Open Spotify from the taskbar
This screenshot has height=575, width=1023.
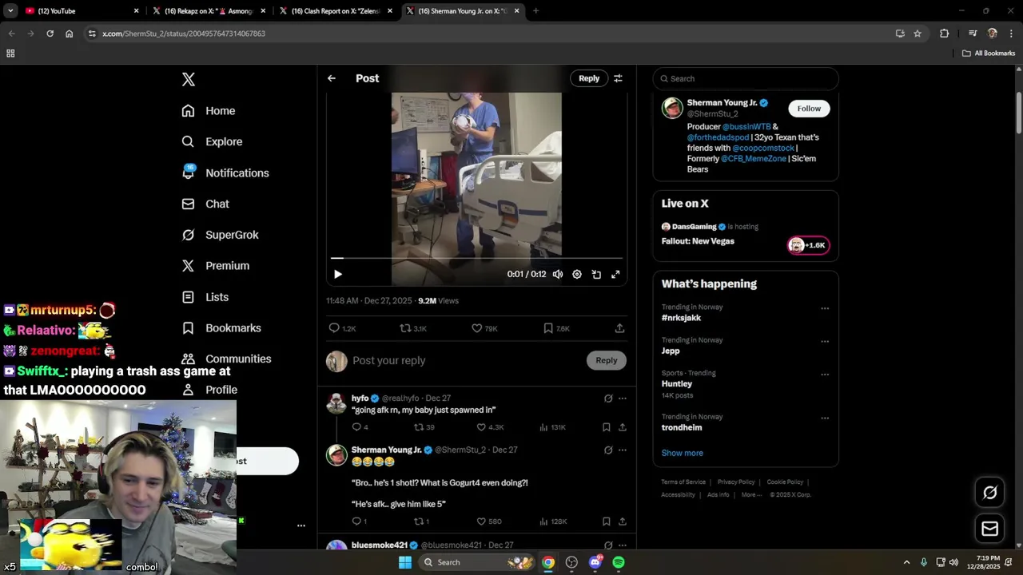619,562
